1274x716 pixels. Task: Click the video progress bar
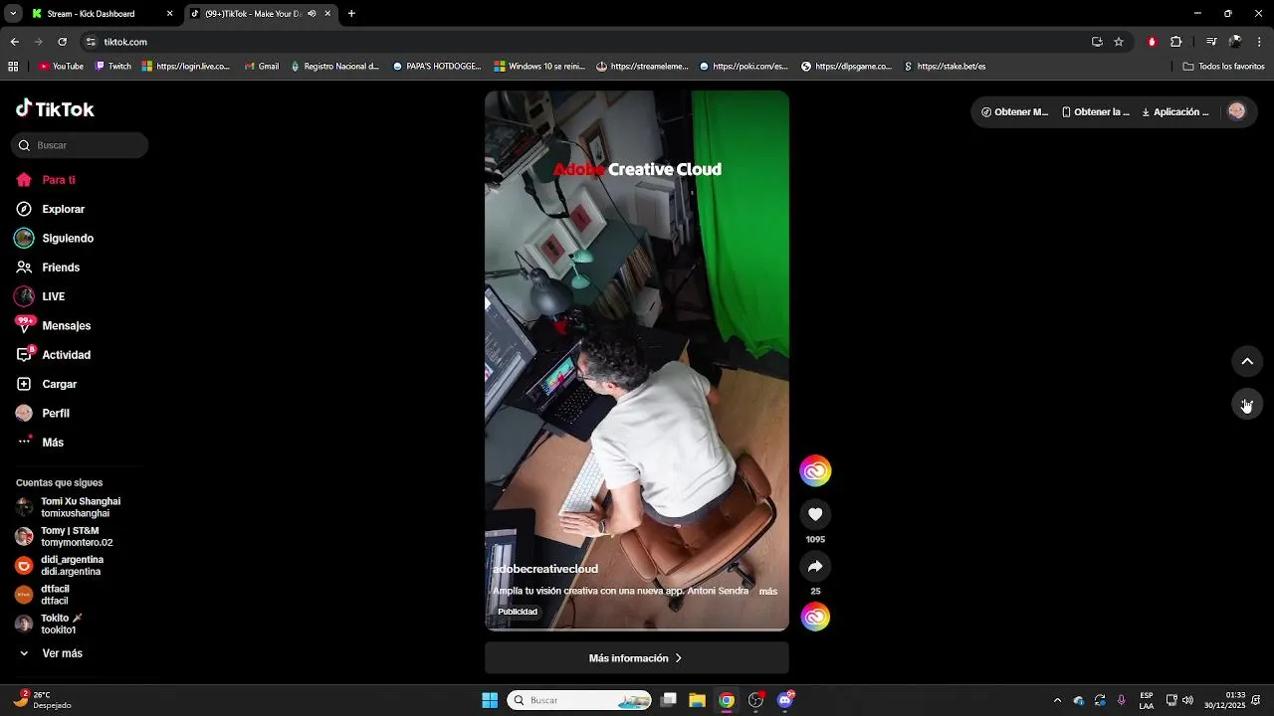click(x=637, y=629)
